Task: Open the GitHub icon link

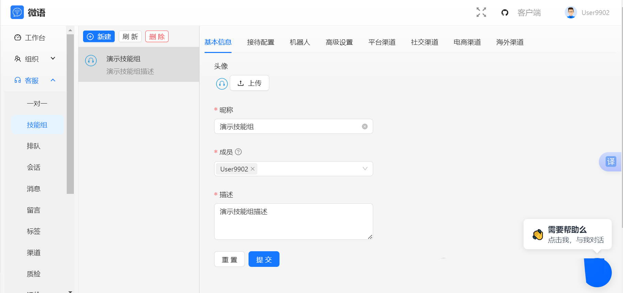Action: coord(505,13)
